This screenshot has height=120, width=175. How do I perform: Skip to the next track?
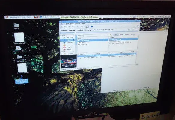[x=73, y=27]
